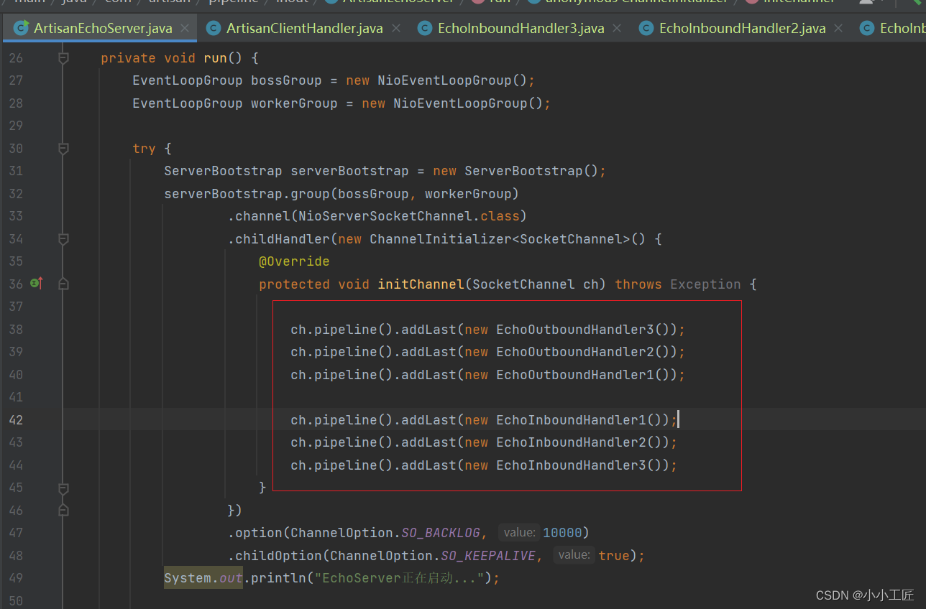Screen dimensions: 926x609
Task: Click the class icon on EchoInboundHandler3.java tab
Action: [424, 29]
